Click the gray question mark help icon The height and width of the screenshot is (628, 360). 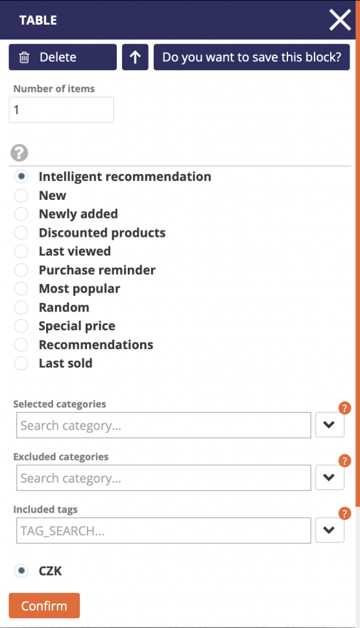click(x=19, y=152)
